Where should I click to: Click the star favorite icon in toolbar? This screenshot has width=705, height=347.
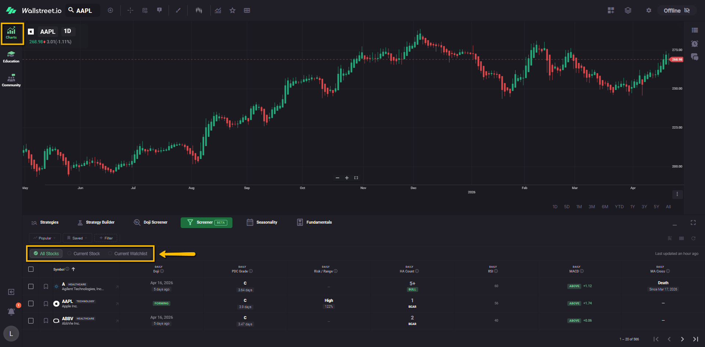point(232,11)
